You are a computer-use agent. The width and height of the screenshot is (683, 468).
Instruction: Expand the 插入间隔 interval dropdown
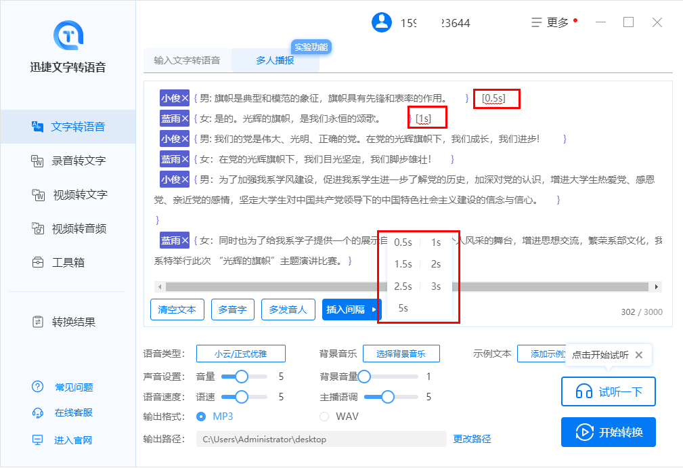click(351, 310)
